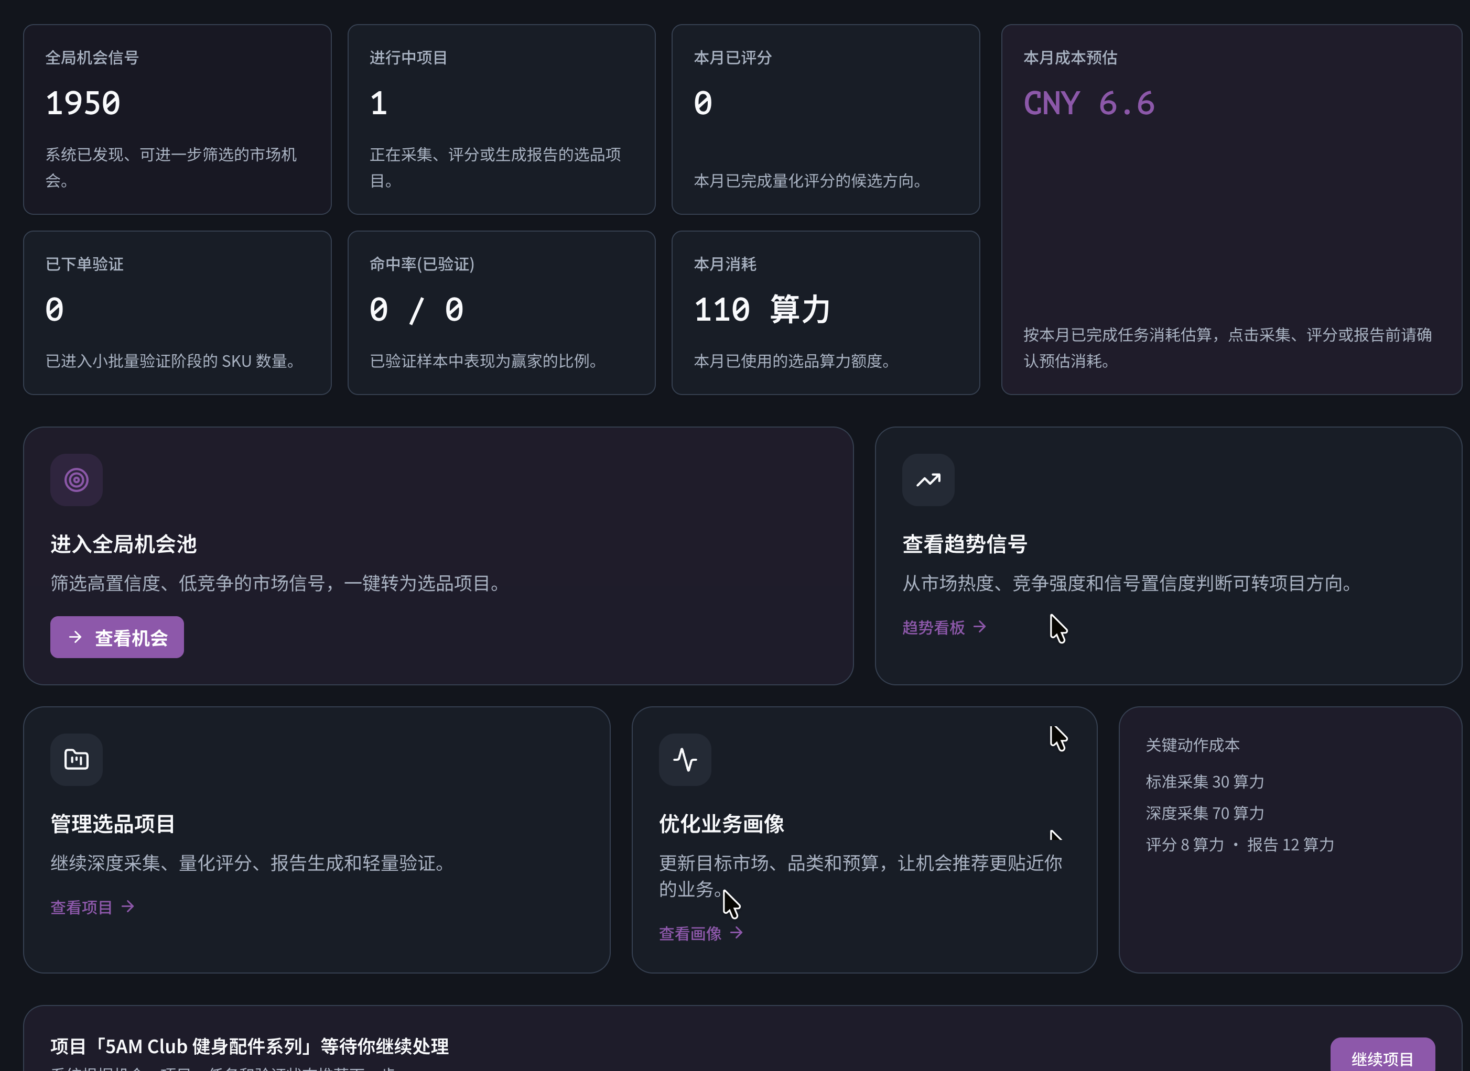This screenshot has width=1470, height=1071.
Task: Click the 查看趋势信号 heading
Action: click(x=965, y=544)
